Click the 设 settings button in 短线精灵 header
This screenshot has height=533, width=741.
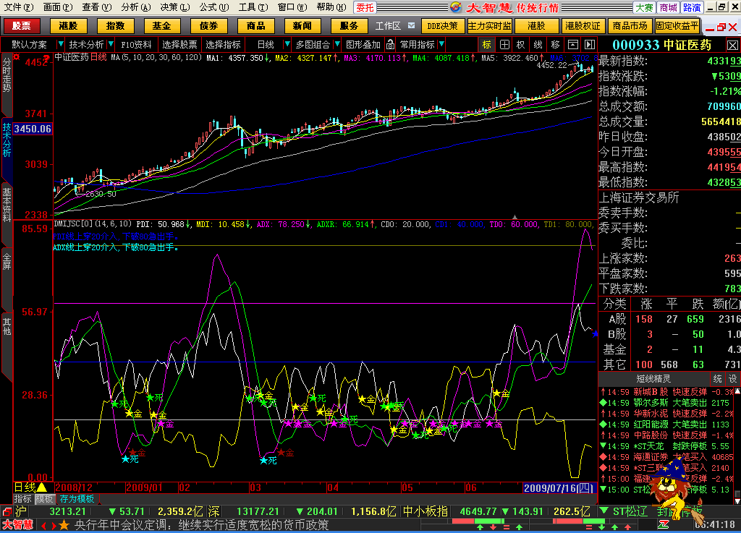(732, 379)
